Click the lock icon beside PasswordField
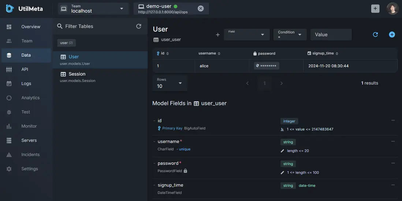The image size is (402, 201). click(185, 171)
